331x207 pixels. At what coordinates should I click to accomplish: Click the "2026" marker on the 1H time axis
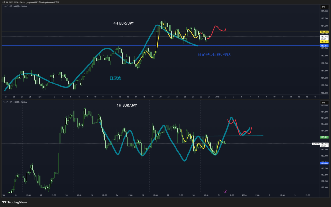(x=244, y=195)
